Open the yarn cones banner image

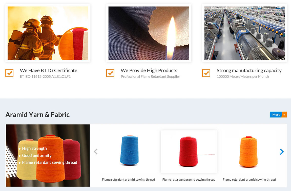point(48,155)
